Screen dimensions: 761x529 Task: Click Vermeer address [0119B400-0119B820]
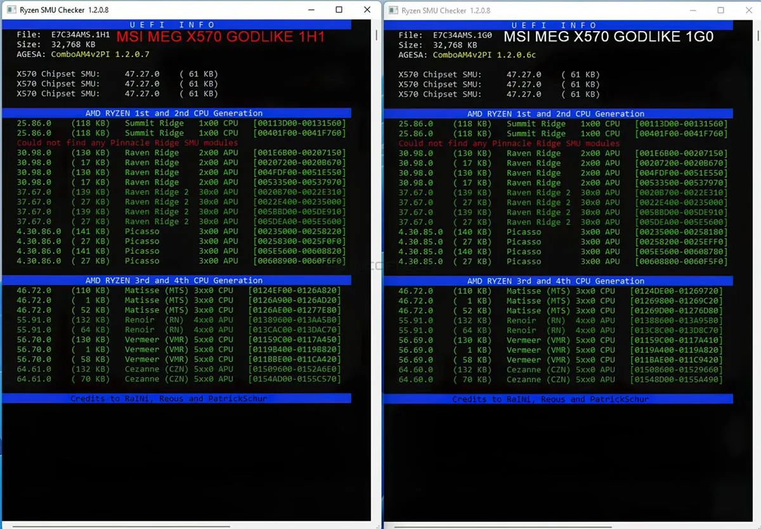pos(294,349)
